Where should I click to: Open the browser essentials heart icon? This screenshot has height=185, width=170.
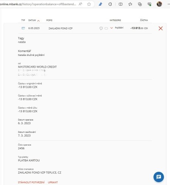[149, 4]
